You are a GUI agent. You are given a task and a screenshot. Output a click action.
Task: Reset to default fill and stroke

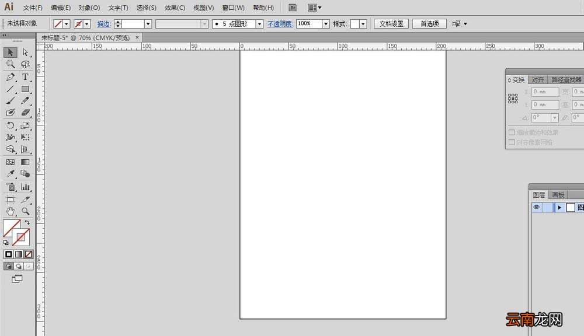pyautogui.click(x=6, y=243)
